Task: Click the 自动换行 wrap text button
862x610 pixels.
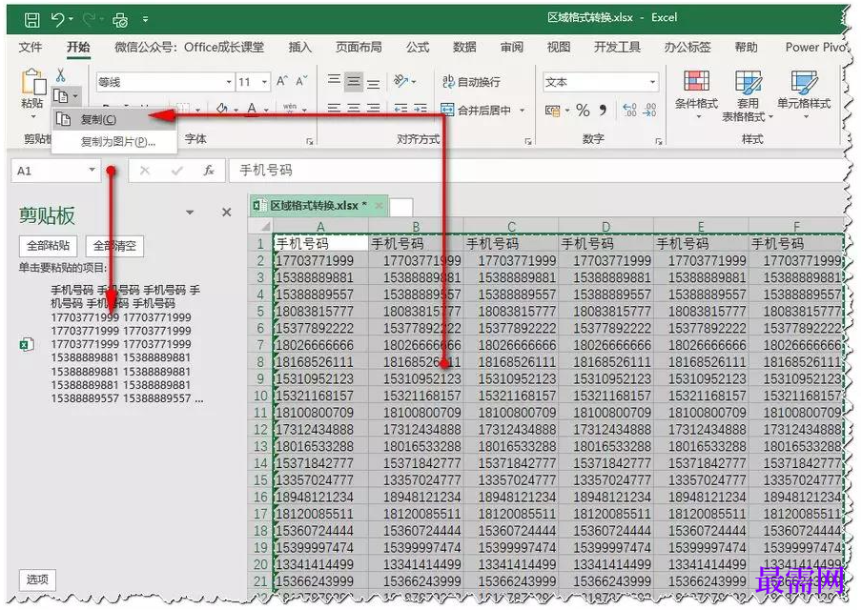Action: 471,82
